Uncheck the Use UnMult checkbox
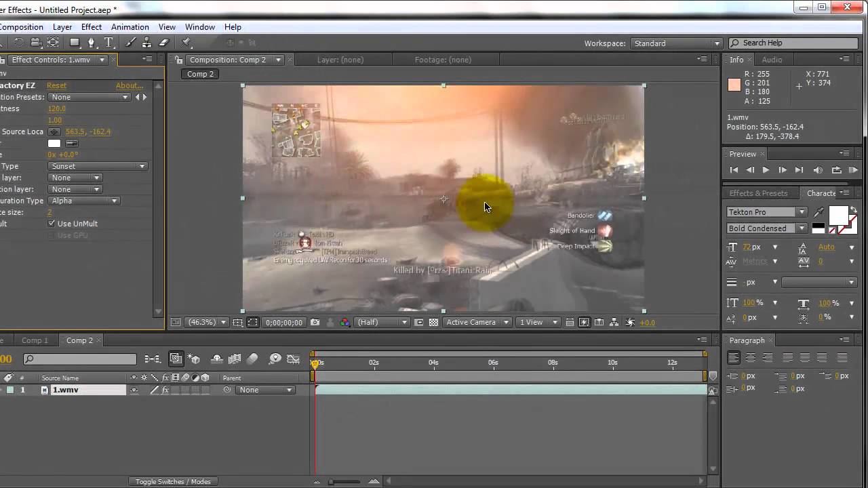The image size is (868, 488). point(52,224)
